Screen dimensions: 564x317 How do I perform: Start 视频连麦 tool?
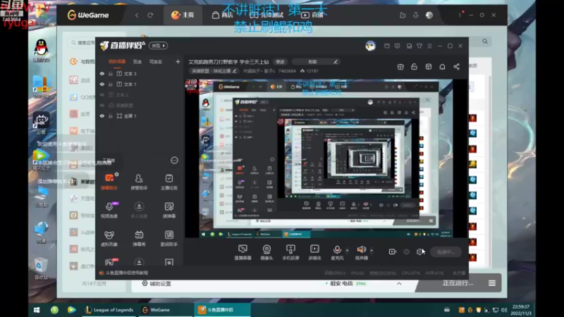coord(109,210)
